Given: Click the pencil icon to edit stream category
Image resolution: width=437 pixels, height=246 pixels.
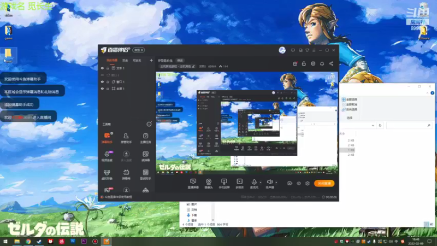Looking at the screenshot, I should (x=193, y=66).
